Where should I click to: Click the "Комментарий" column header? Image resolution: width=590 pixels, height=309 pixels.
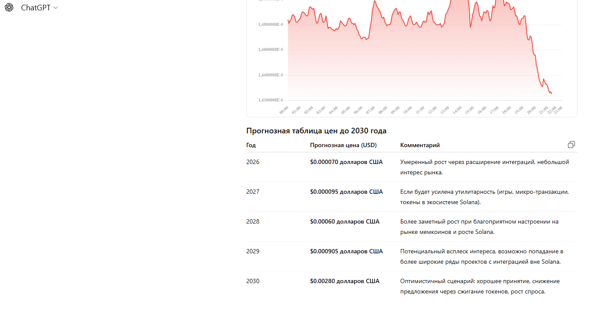tap(420, 145)
